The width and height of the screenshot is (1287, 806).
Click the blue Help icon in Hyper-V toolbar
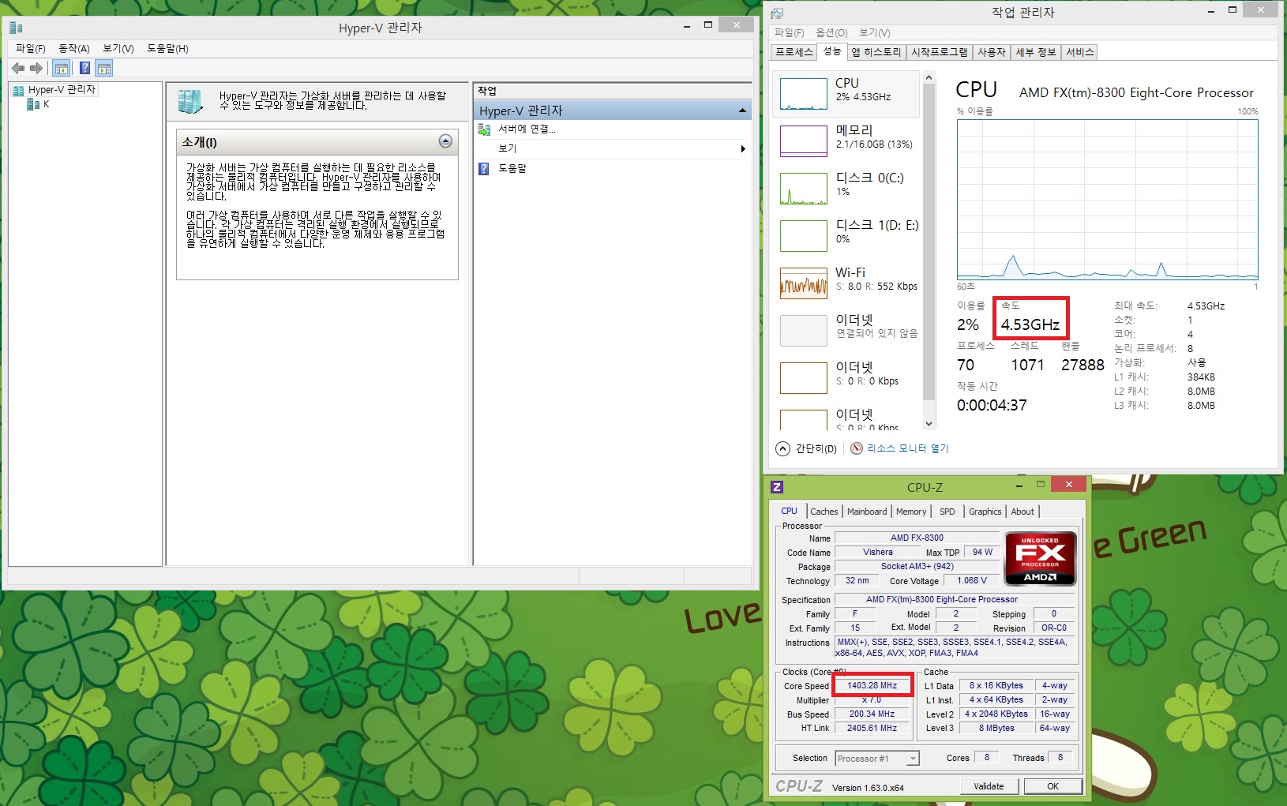[x=84, y=68]
